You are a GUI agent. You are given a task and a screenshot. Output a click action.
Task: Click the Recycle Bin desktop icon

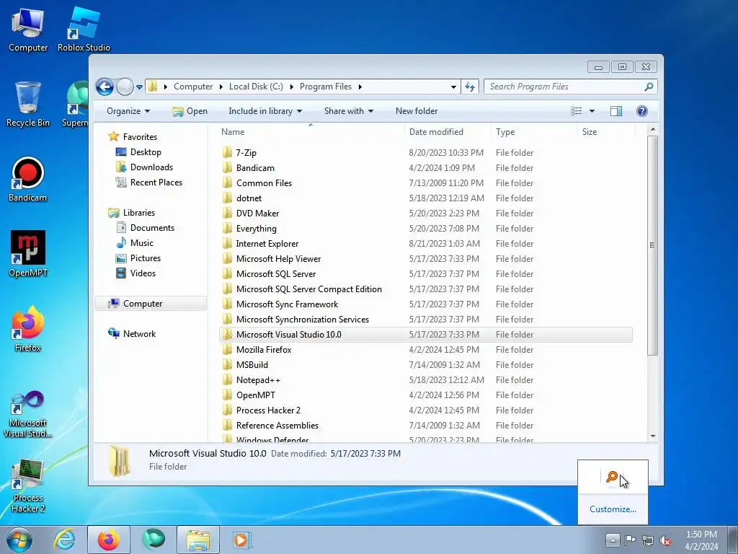pyautogui.click(x=28, y=104)
